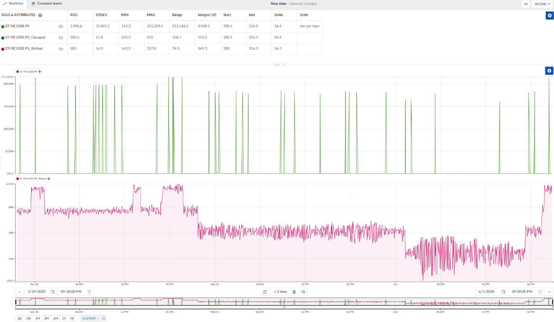554x322 pixels.
Task: Expand the CUSTOM range dropdown
Action: (90, 319)
